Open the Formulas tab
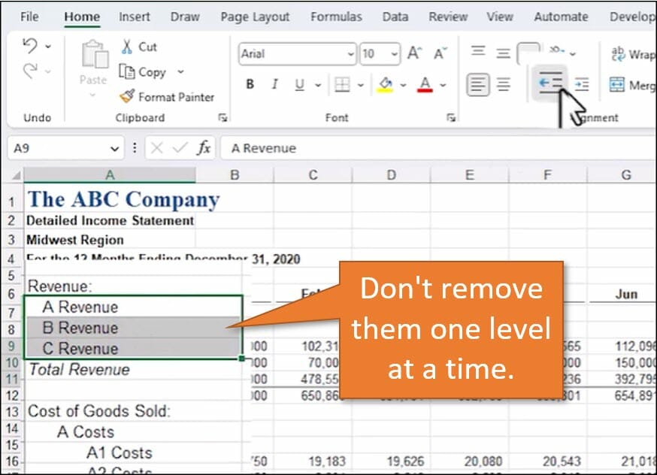Viewport: 657px width, 475px height. [x=336, y=17]
